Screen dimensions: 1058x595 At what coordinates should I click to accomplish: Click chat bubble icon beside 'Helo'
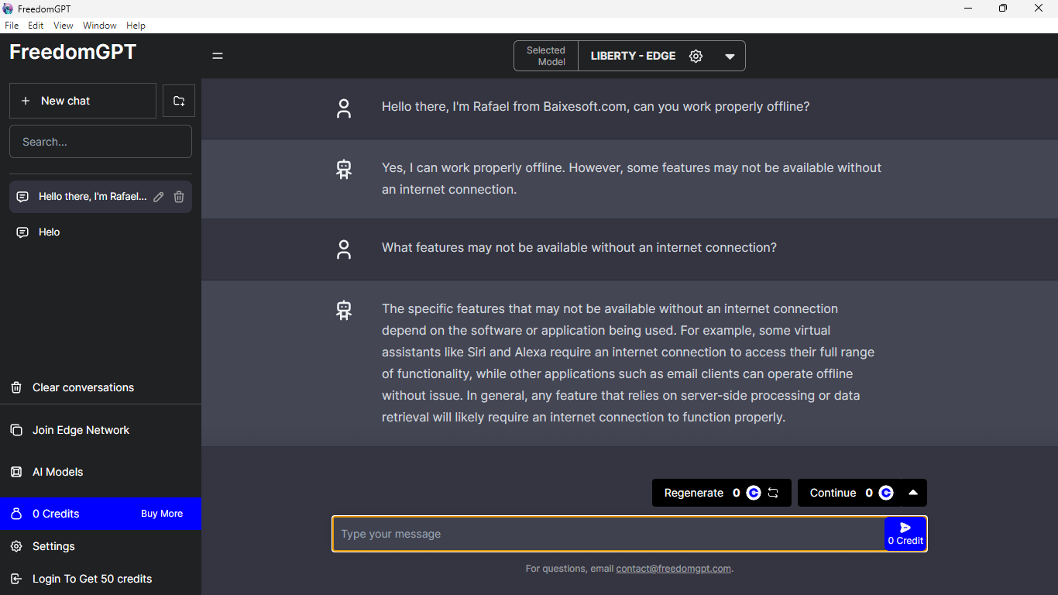pos(22,232)
